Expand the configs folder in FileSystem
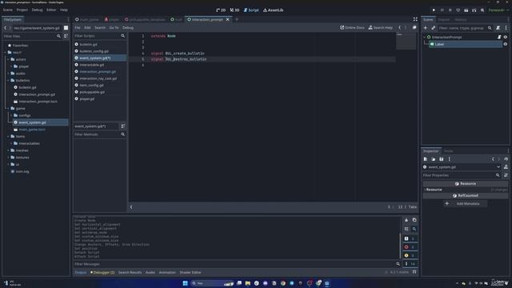Image resolution: width=512 pixels, height=288 pixels. point(12,115)
